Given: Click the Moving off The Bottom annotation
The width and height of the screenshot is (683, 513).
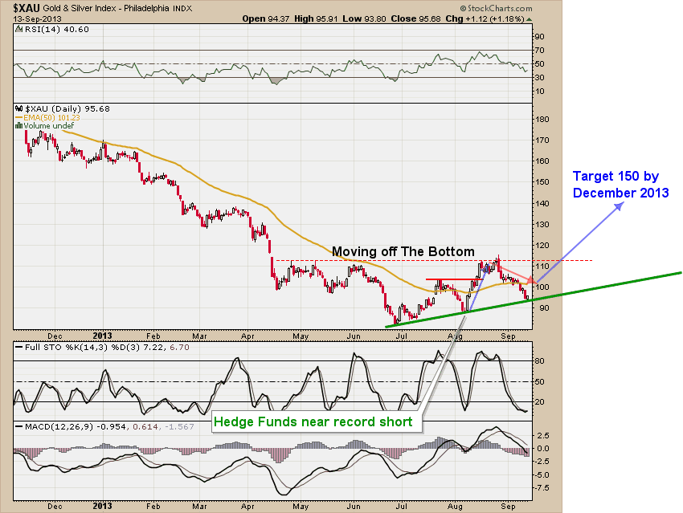Looking at the screenshot, I should coord(403,250).
